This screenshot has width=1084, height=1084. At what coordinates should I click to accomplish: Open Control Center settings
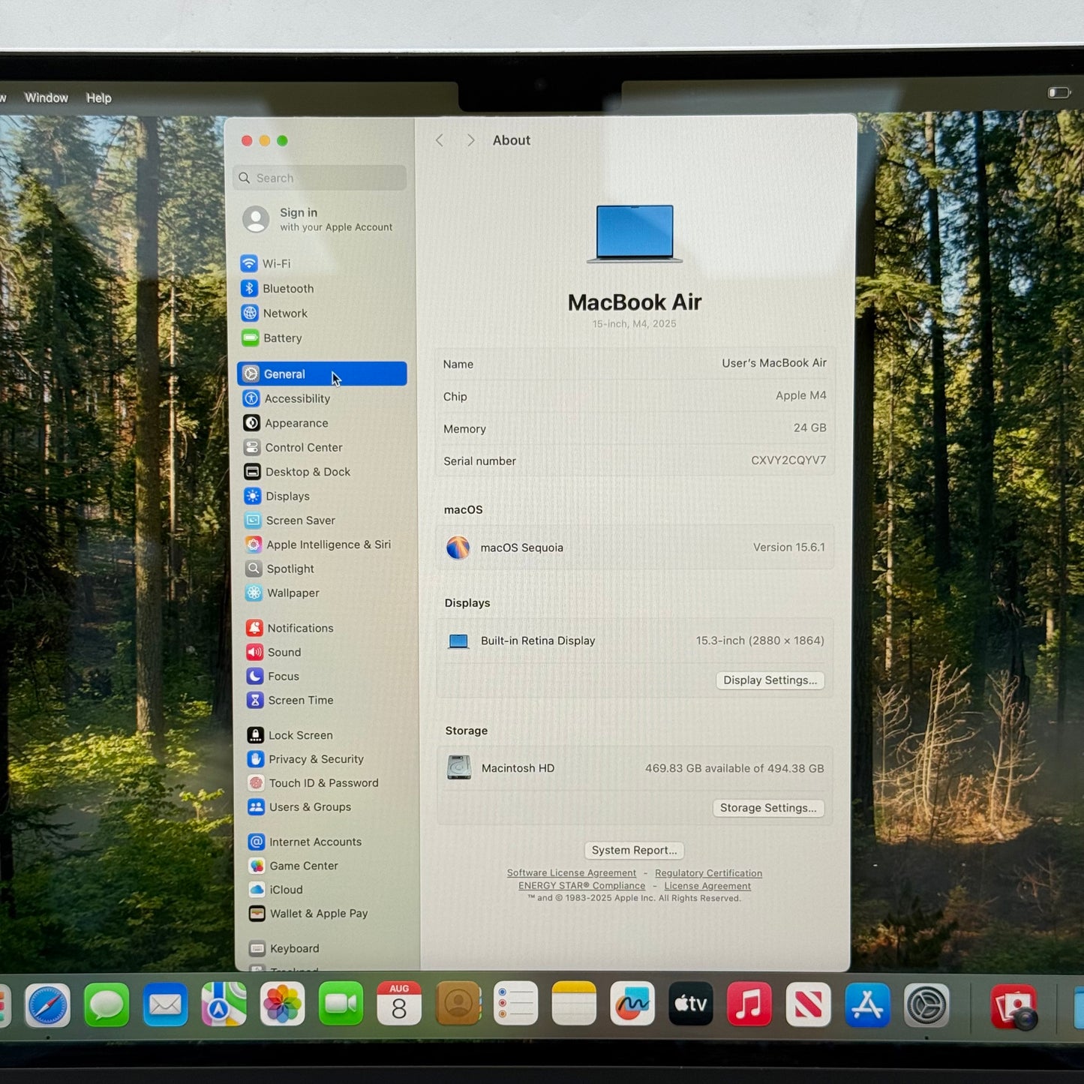click(x=293, y=448)
